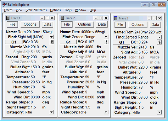Click the Altitude value in Trace 1
168x121 pixels.
(32, 72)
